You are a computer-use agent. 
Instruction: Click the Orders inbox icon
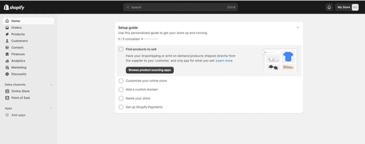(7, 28)
